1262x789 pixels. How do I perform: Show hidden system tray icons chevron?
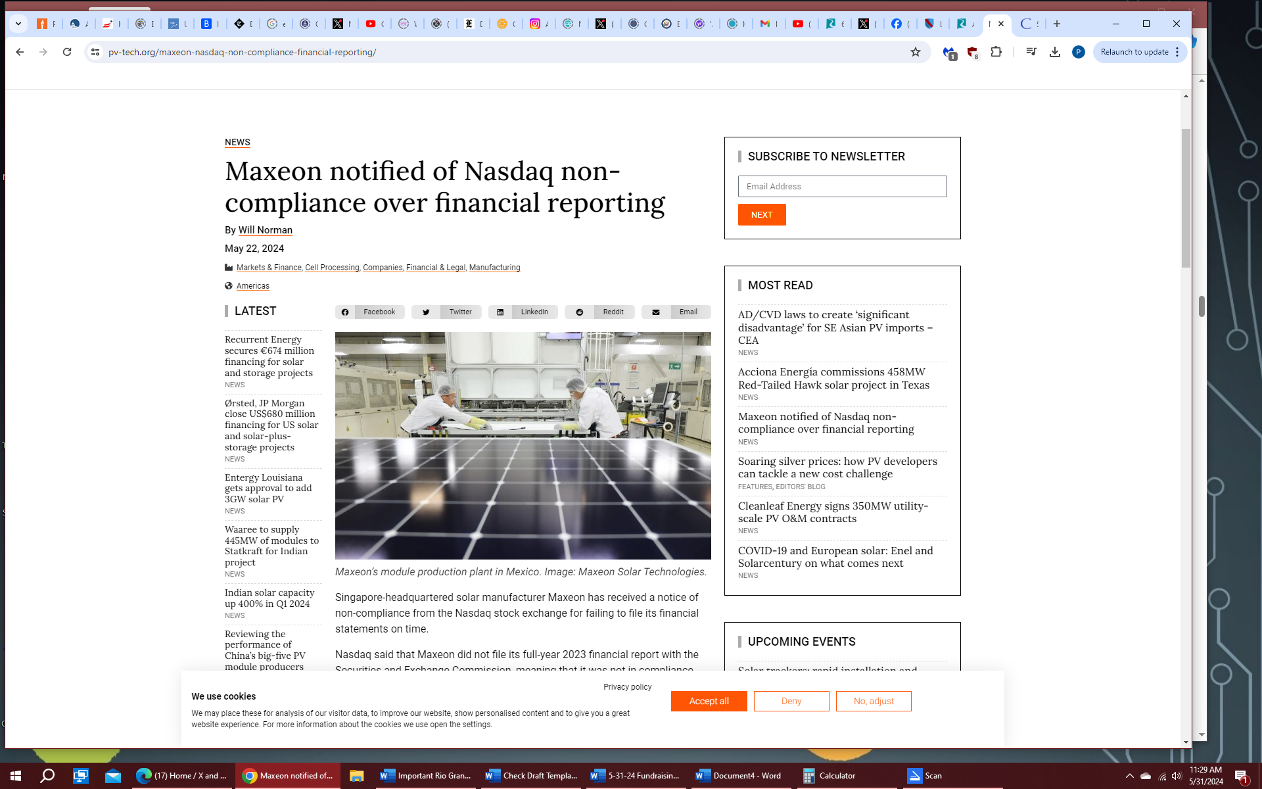click(x=1129, y=776)
